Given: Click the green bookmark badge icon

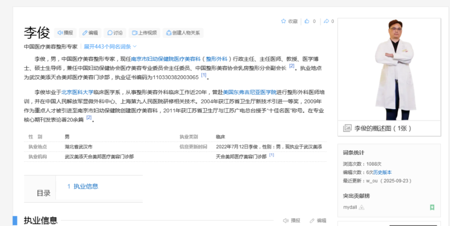Looking at the screenshot, I should pos(432,207).
